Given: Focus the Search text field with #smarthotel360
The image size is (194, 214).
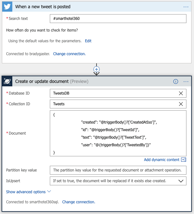Looking at the screenshot, I should (x=118, y=19).
